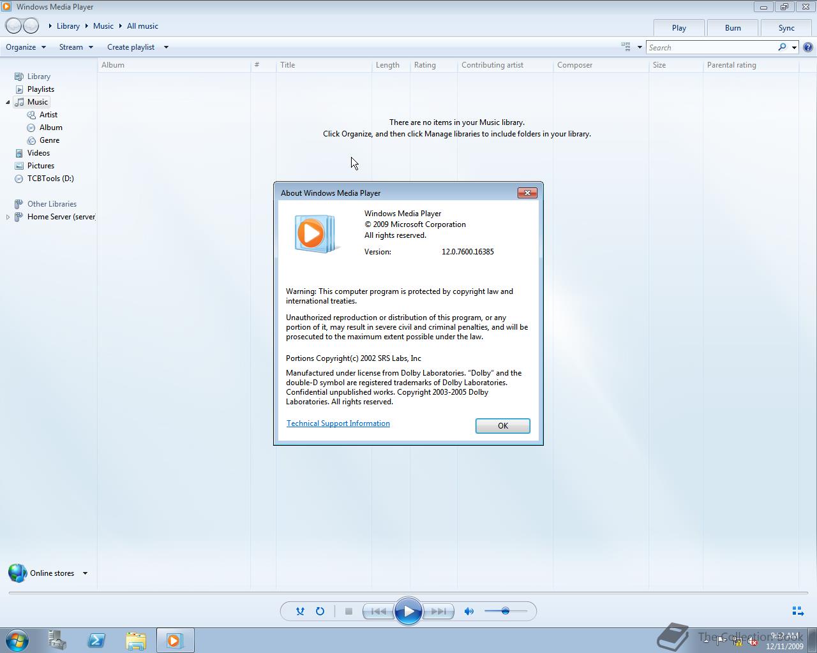The width and height of the screenshot is (817, 653).
Task: Switch to the Play tab
Action: pyautogui.click(x=679, y=27)
